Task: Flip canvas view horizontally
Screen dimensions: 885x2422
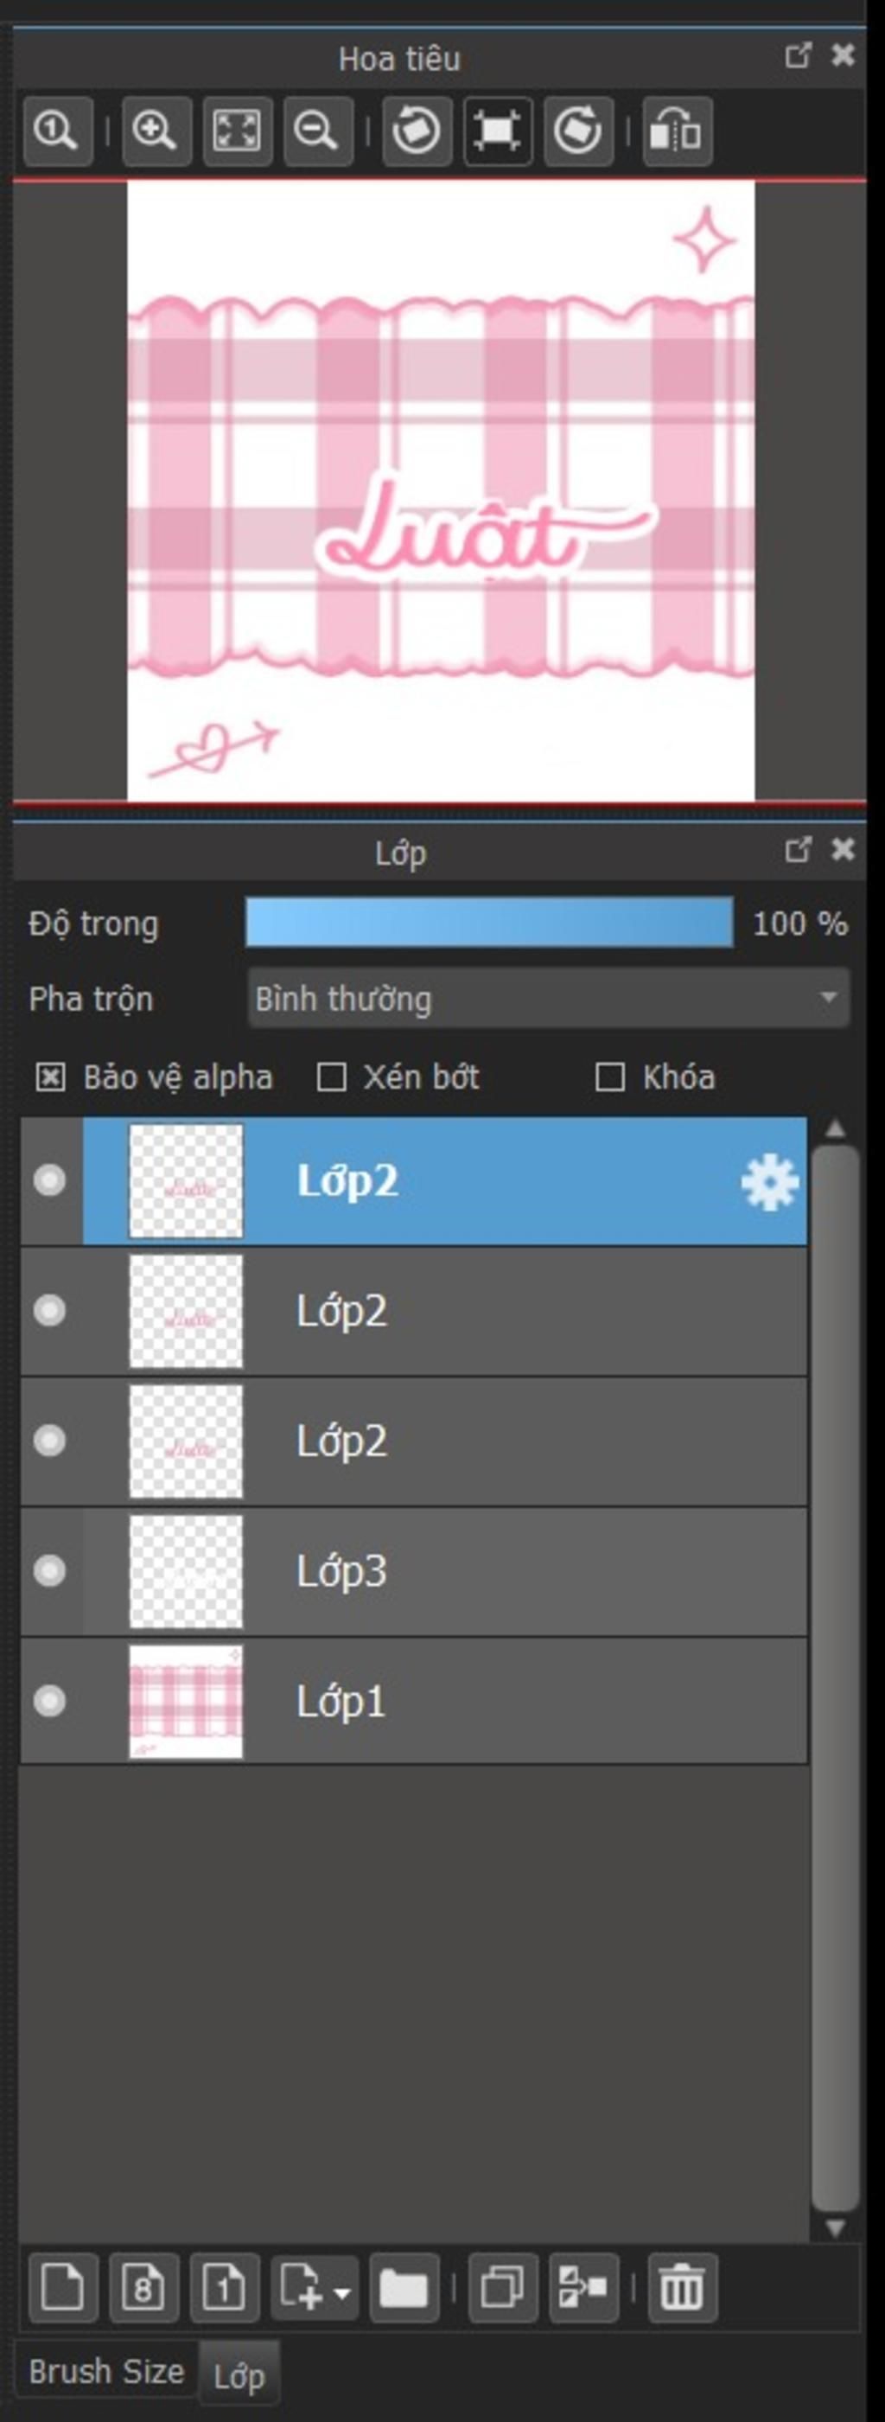Action: [x=677, y=131]
